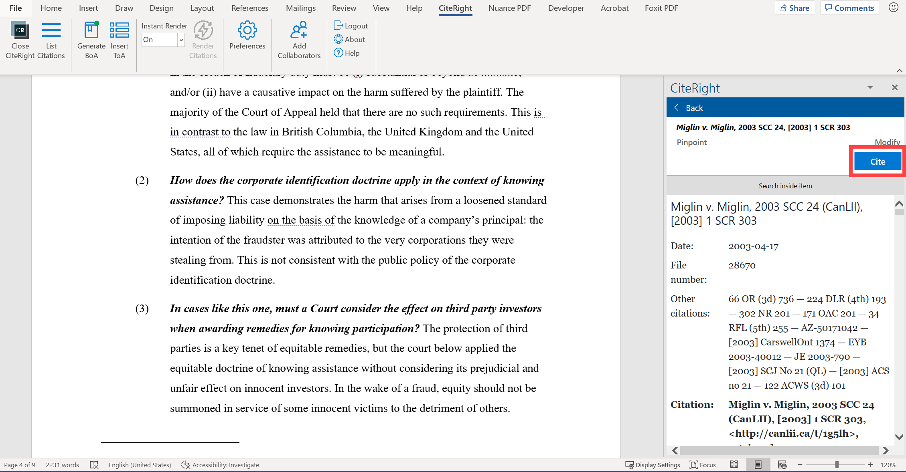Image resolution: width=906 pixels, height=472 pixels.
Task: Click left arrow of horizontal scrollbar
Action: click(675, 451)
